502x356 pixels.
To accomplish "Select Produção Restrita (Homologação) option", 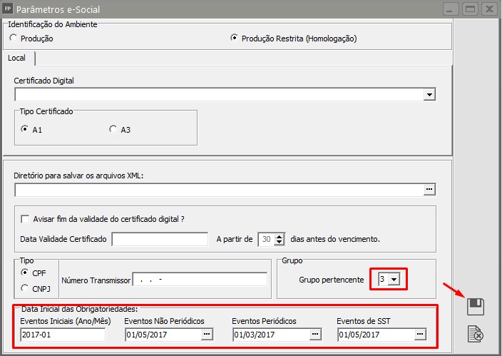I will click(235, 39).
